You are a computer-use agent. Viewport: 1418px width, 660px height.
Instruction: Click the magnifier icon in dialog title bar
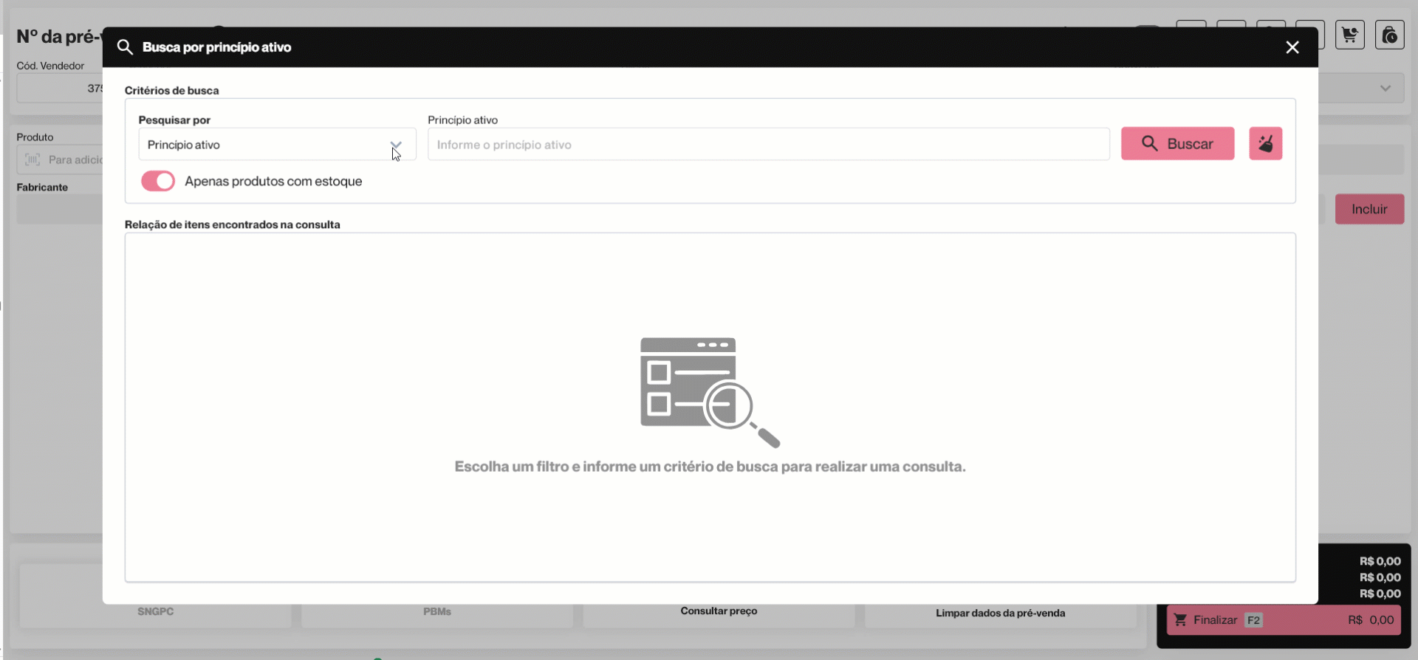pos(125,47)
